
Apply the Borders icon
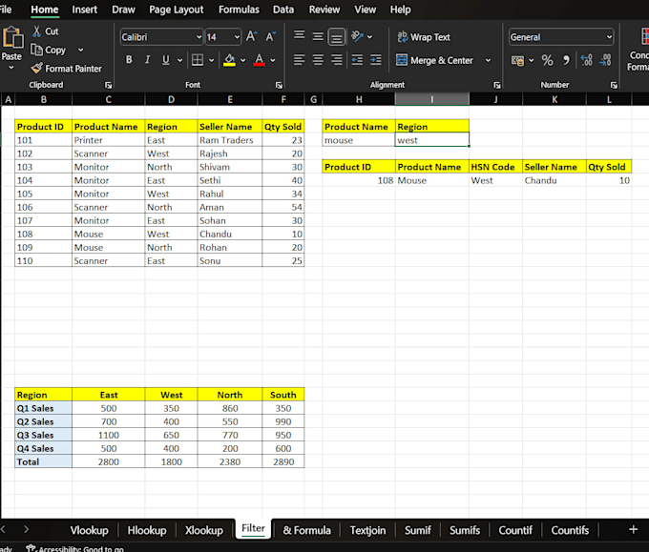coord(198,60)
